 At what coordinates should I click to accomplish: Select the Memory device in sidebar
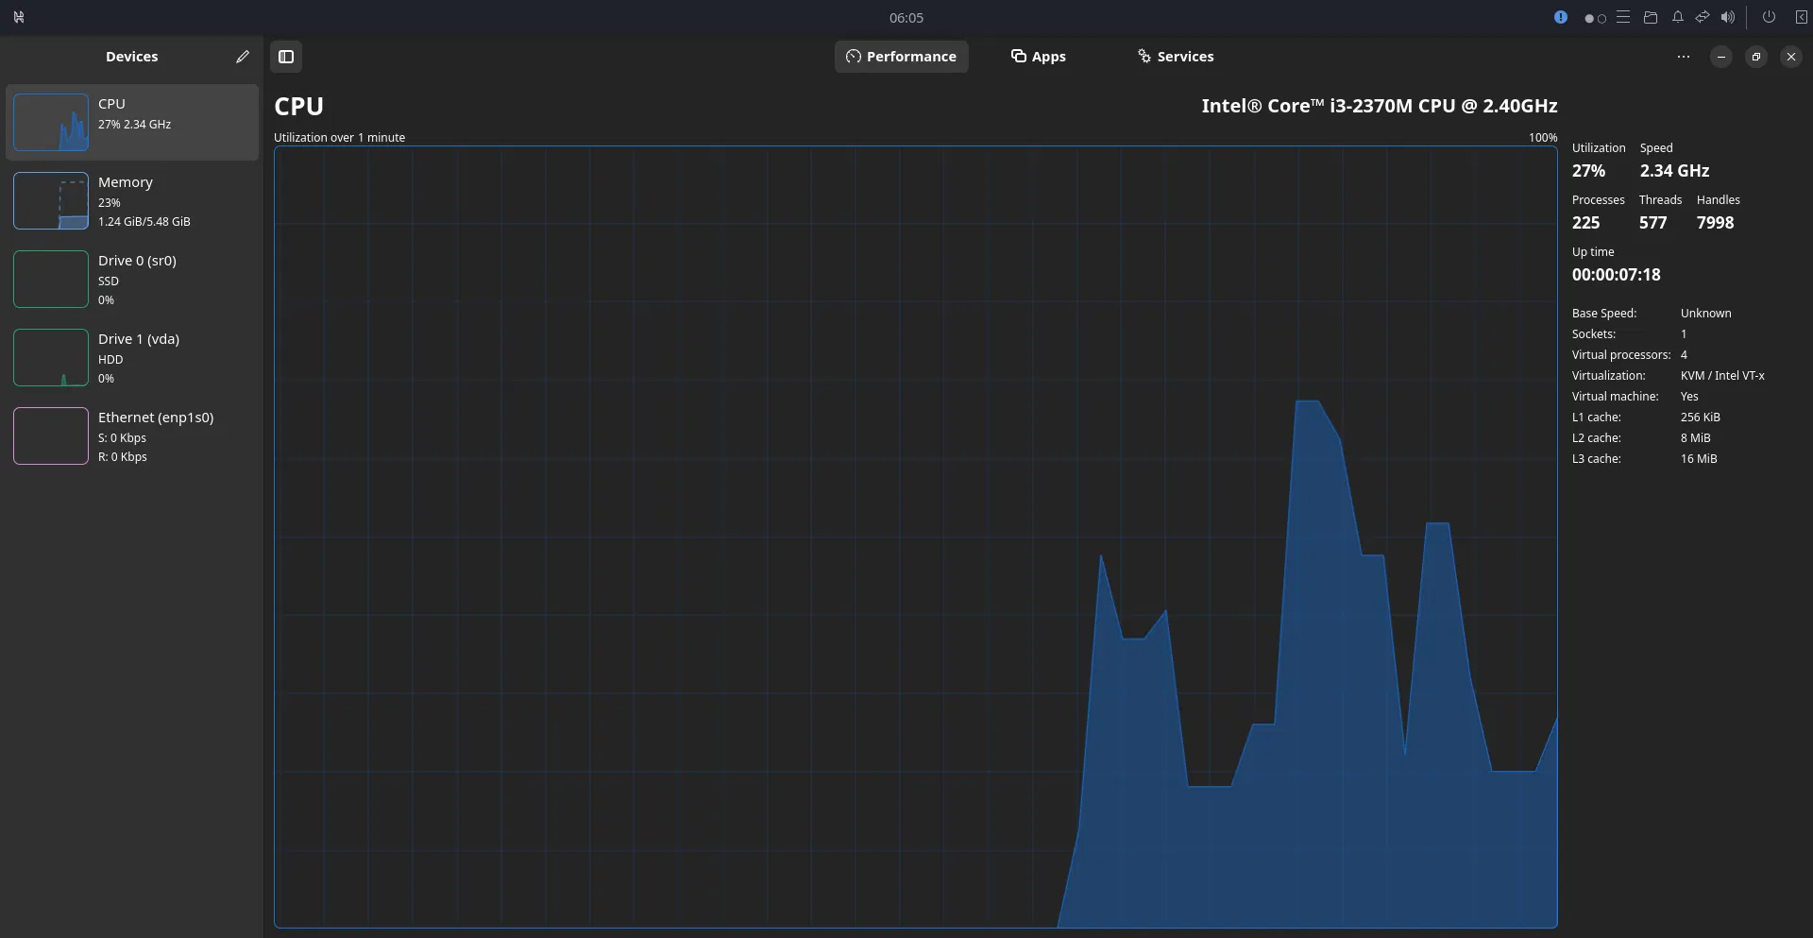point(132,201)
